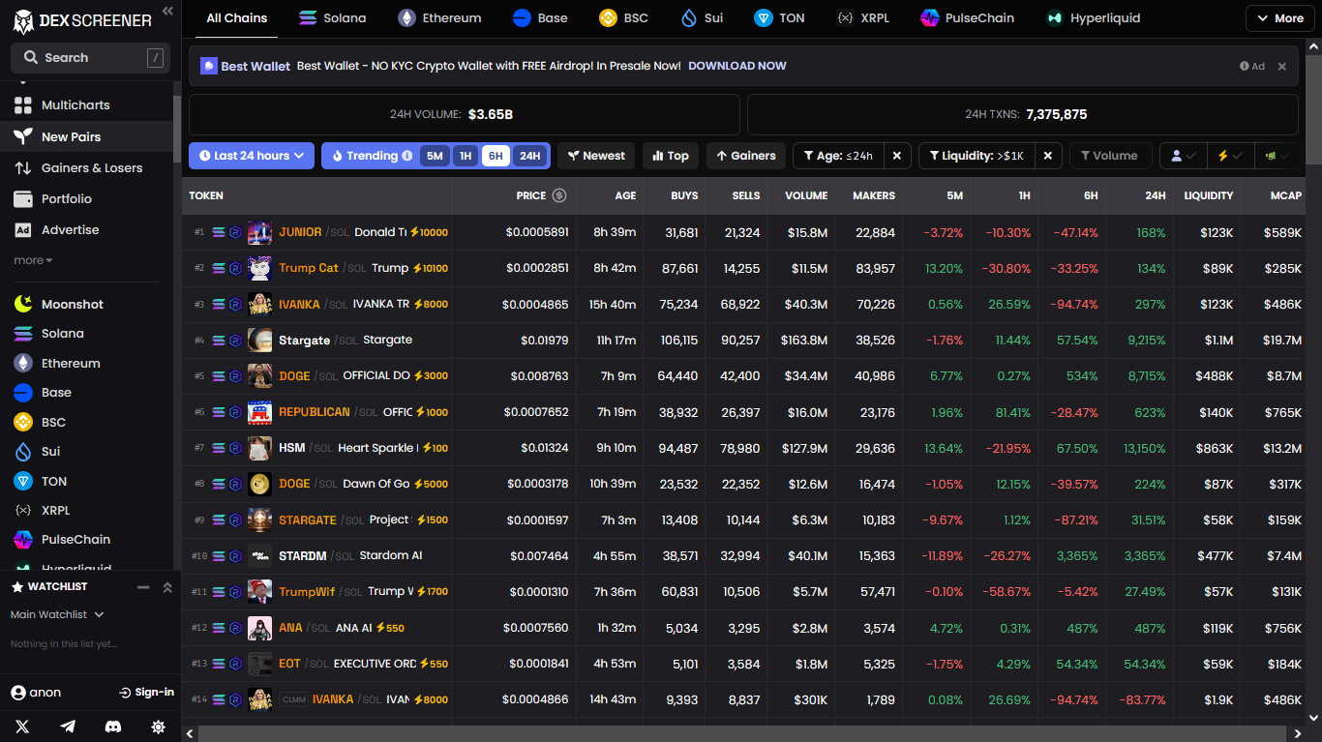Click the Newest sort button
The width and height of the screenshot is (1322, 742).
click(596, 156)
